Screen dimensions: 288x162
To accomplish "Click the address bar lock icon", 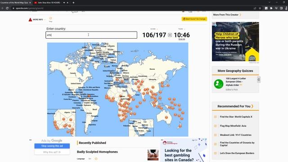I will click(13, 8).
